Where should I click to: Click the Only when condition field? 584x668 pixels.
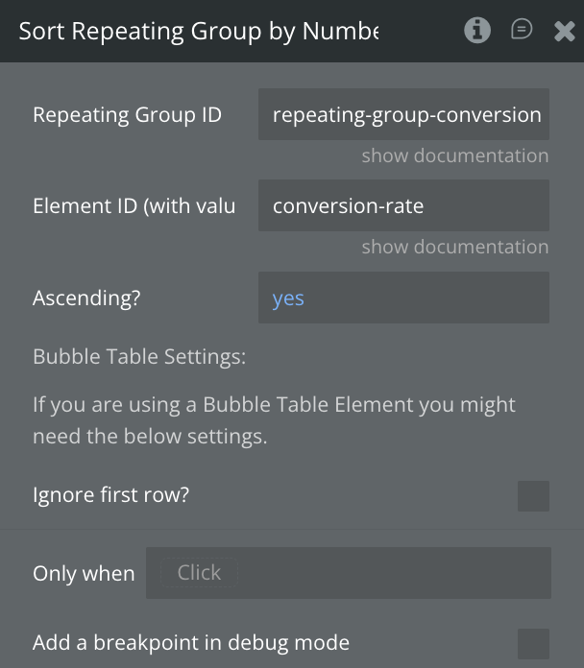(348, 573)
